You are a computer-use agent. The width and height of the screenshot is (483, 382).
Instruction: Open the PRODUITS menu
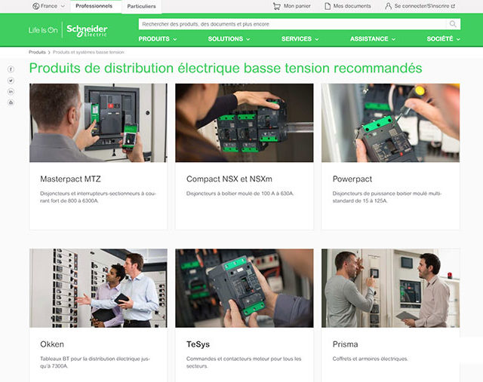(x=154, y=39)
